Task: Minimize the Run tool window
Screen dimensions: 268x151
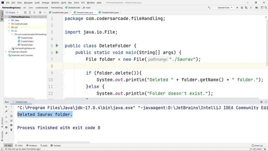Action: point(266,102)
